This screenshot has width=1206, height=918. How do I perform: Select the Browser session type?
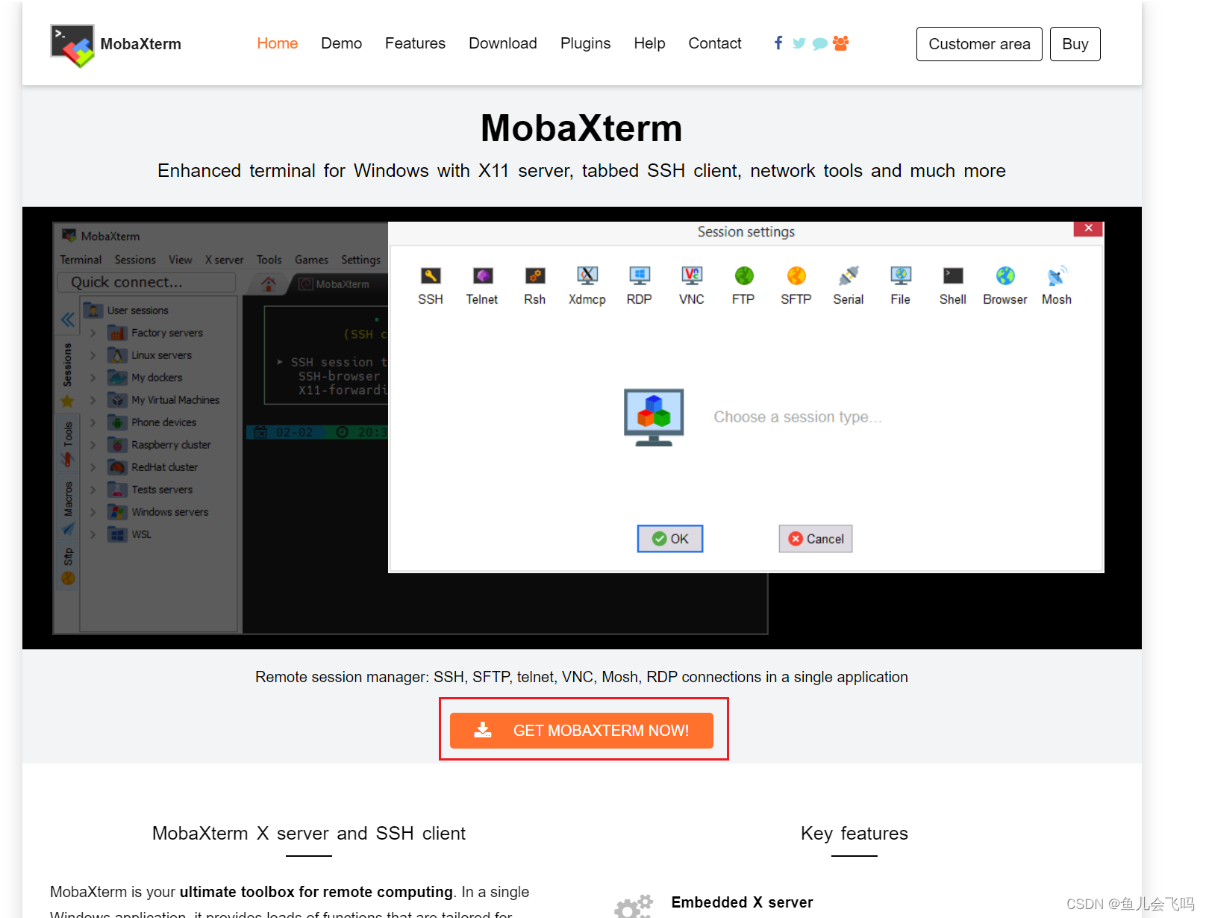[1004, 284]
